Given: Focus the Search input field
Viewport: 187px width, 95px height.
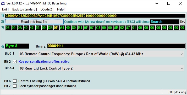Looking at the screenshot, I should [x=164, y=22].
